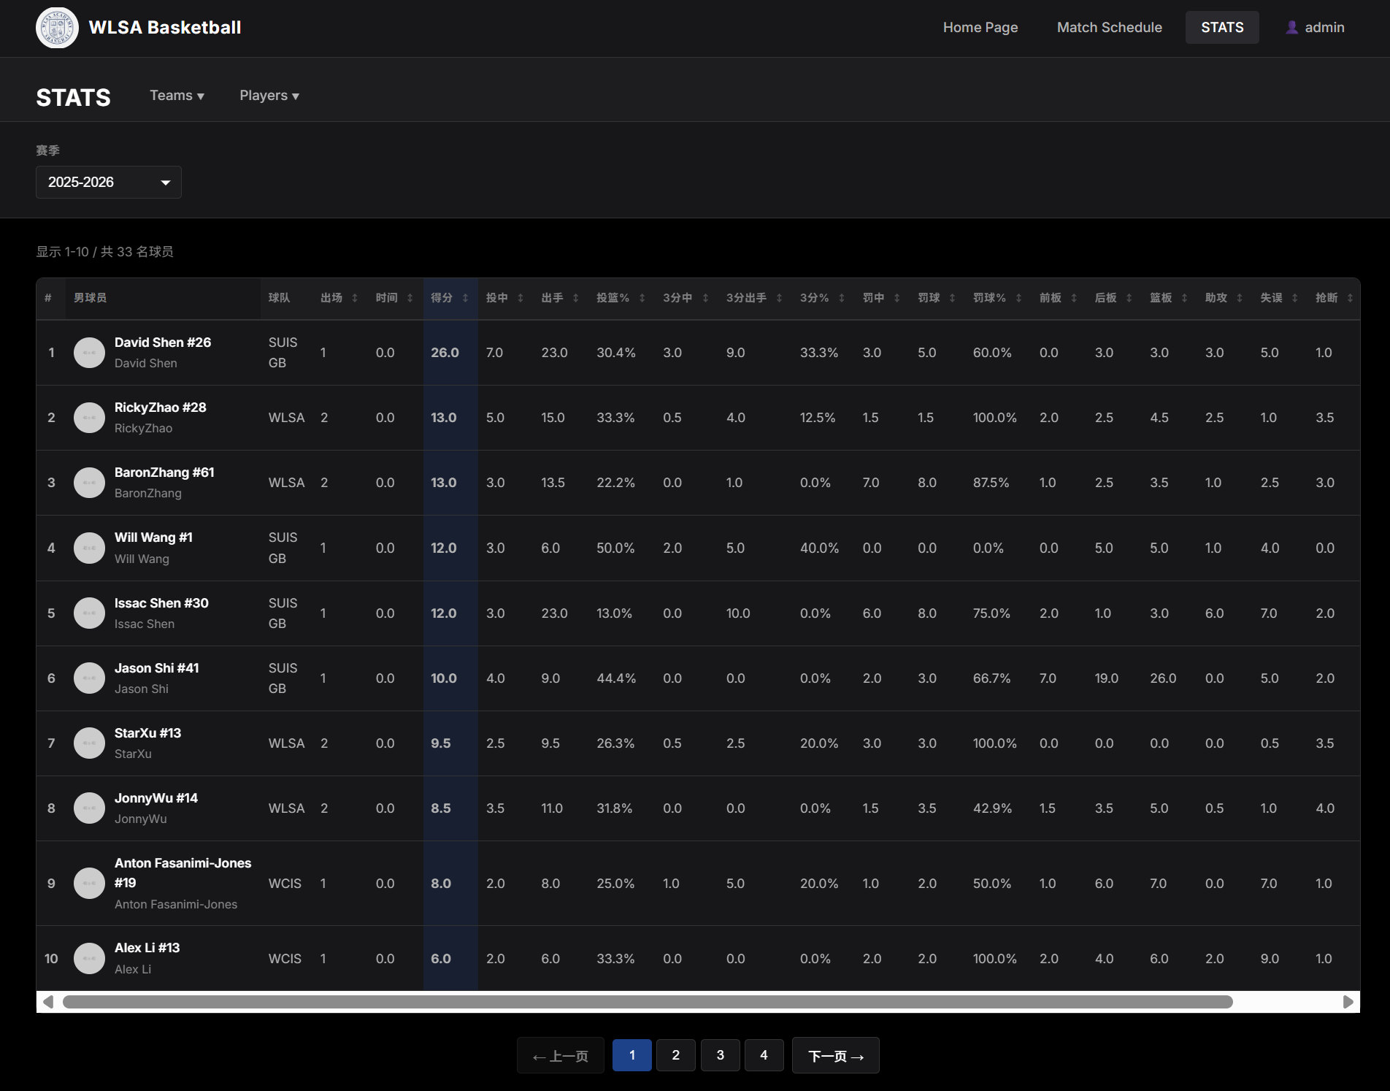This screenshot has height=1091, width=1390.
Task: Sort by 投中 column sort icon
Action: coord(521,298)
